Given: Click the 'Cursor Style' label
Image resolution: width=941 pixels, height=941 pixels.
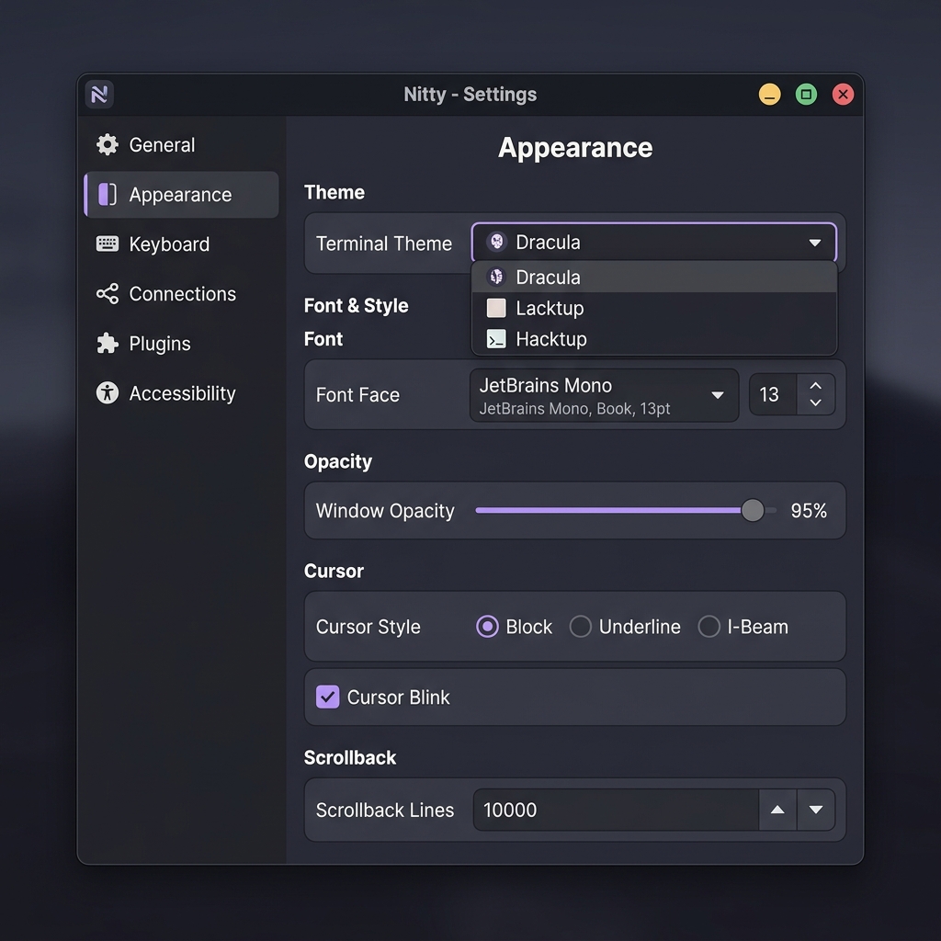Looking at the screenshot, I should 368,627.
